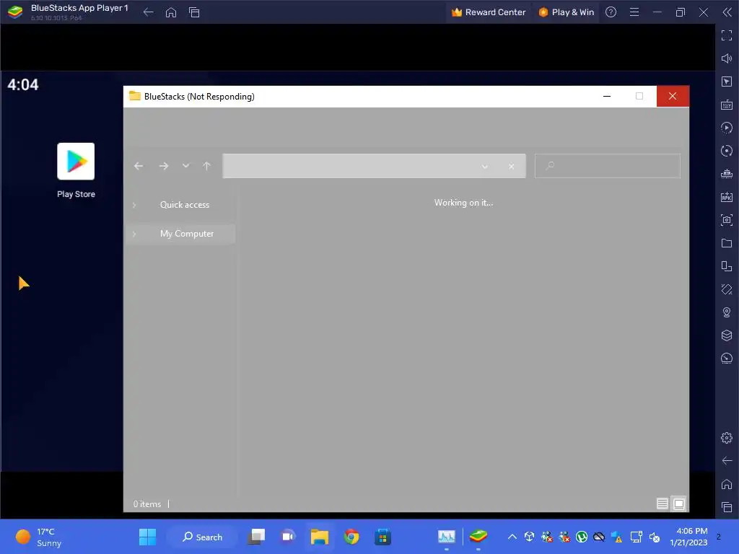Select My Computer in navigation pane
This screenshot has height=554, width=739.
point(187,234)
